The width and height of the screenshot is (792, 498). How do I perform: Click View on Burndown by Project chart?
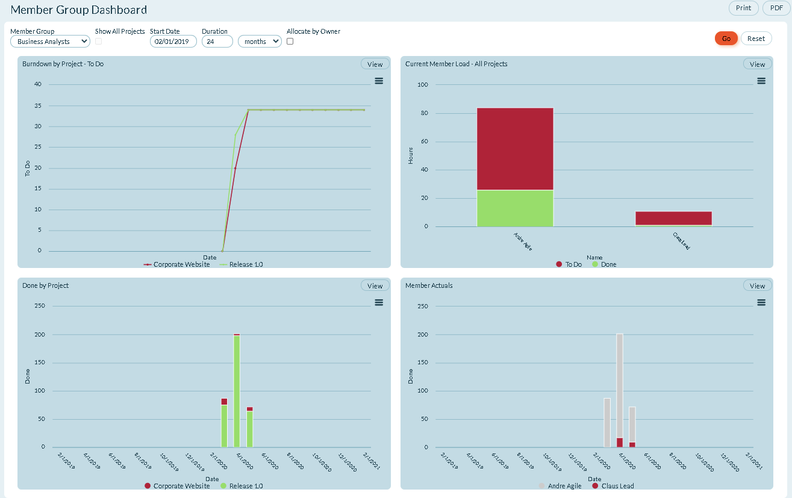375,64
